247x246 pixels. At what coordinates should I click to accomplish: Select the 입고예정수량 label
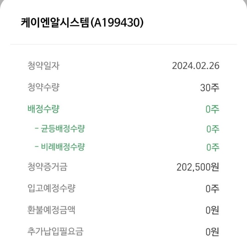[51, 188]
